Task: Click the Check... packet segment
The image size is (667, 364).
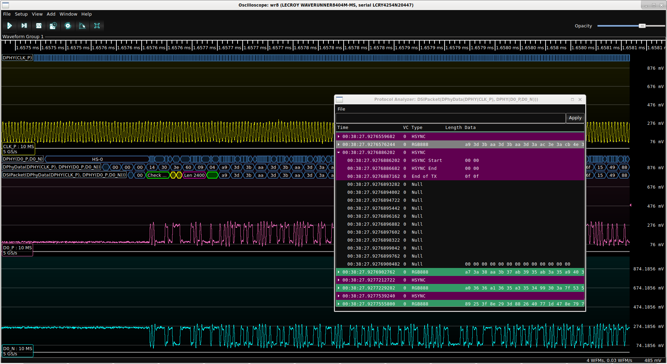Action: 158,175
